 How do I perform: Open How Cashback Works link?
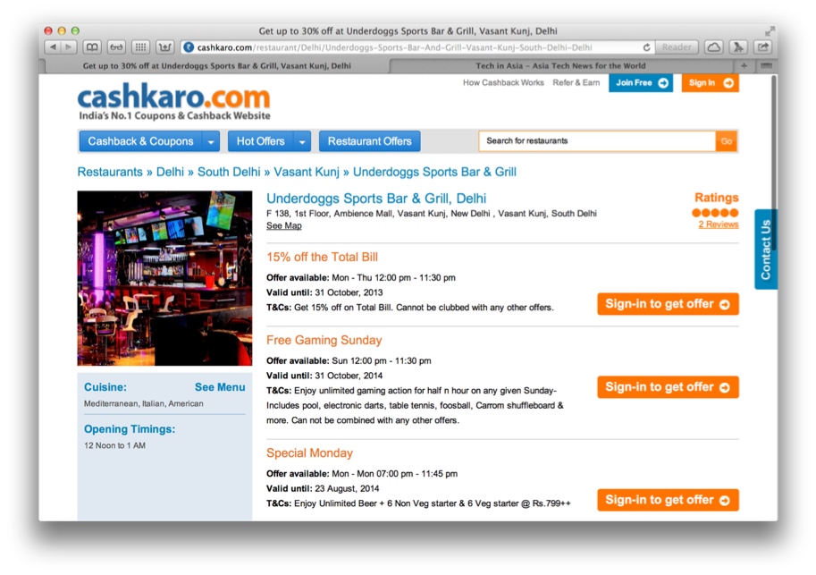coord(503,82)
